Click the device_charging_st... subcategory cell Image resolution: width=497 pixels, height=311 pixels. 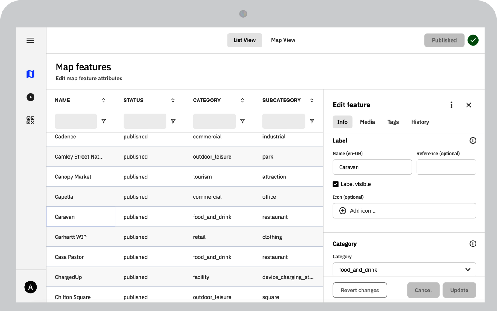pyautogui.click(x=288, y=277)
